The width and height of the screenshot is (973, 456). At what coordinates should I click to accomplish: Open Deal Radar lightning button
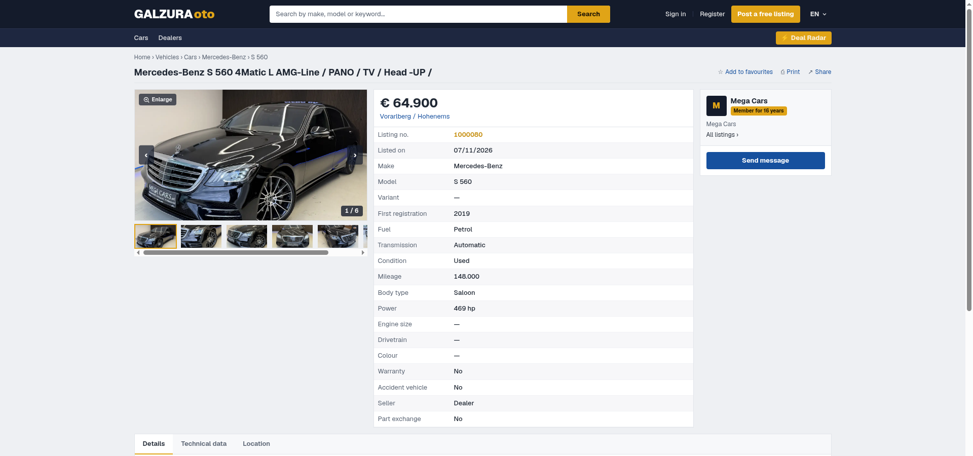point(803,38)
